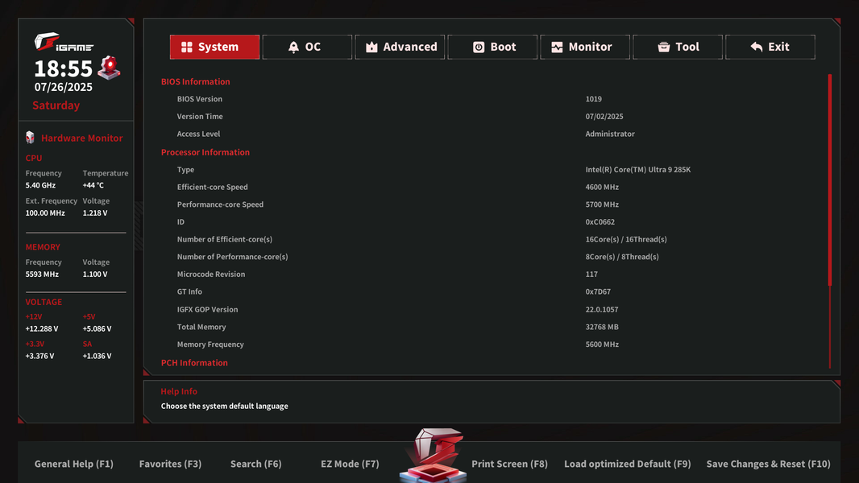
Task: Load optimized Default (F9)
Action: 627,464
